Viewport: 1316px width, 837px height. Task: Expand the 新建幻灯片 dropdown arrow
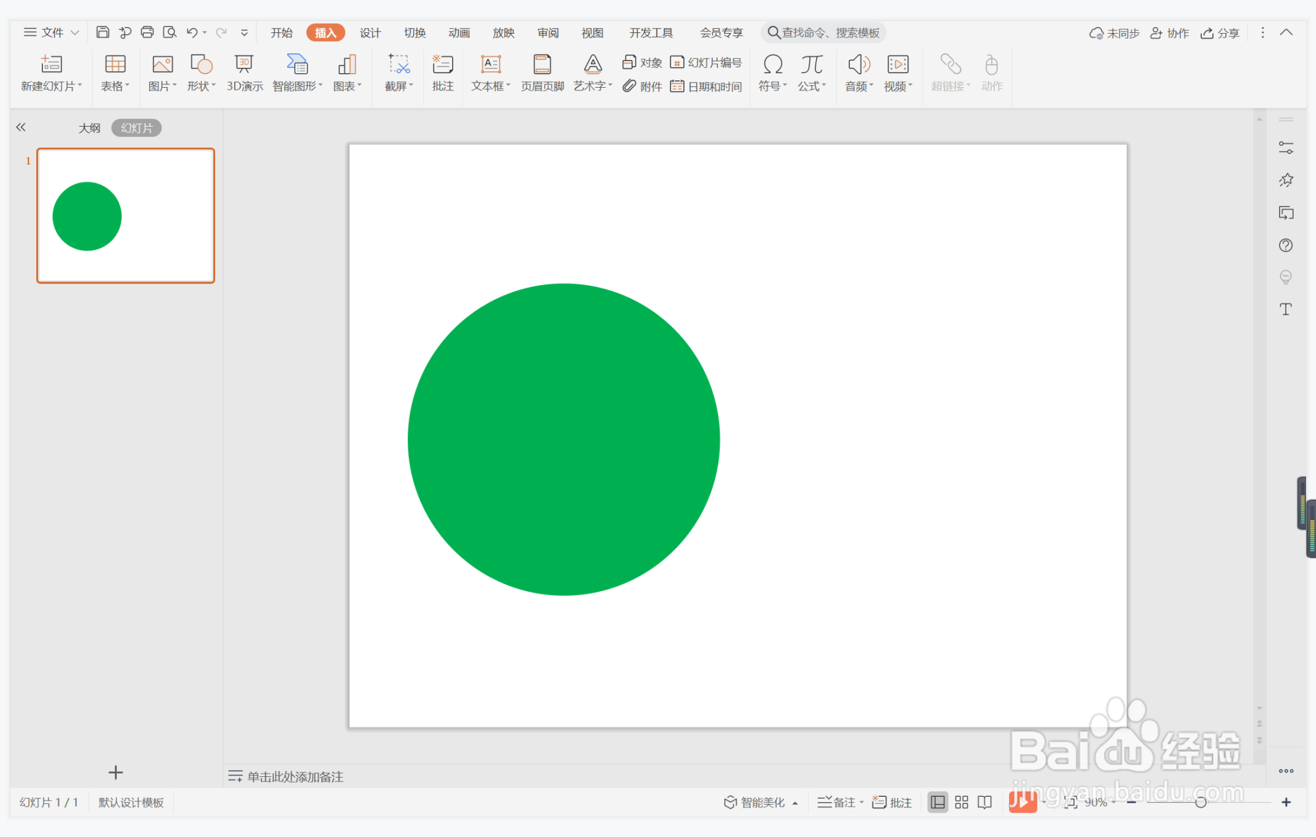coord(80,86)
